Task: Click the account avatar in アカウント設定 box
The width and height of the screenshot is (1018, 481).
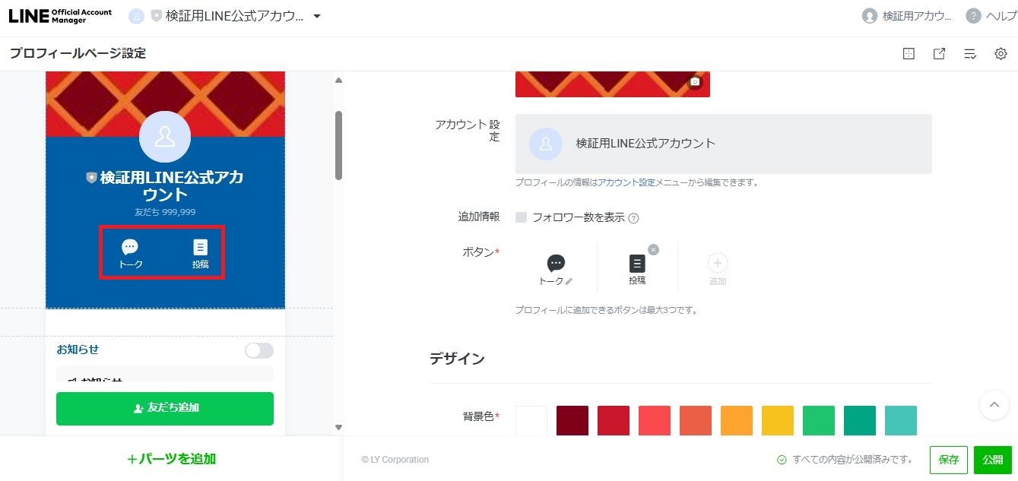Action: [546, 144]
